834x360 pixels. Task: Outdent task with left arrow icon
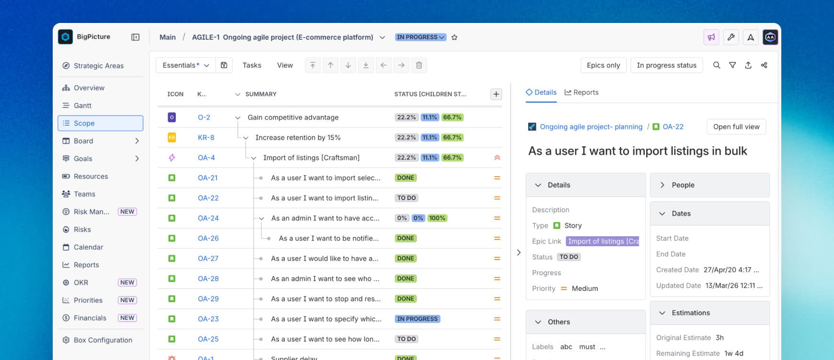coord(383,65)
